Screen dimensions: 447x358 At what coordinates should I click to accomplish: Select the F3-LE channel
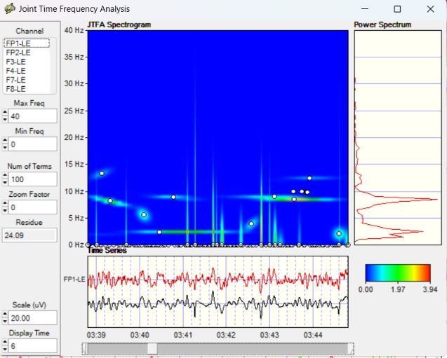[27, 62]
